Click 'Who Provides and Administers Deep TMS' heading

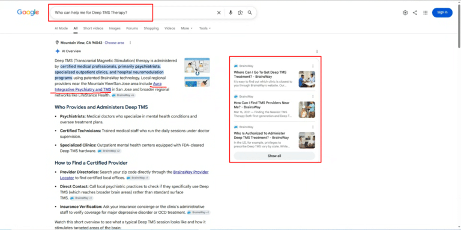pyautogui.click(x=101, y=107)
